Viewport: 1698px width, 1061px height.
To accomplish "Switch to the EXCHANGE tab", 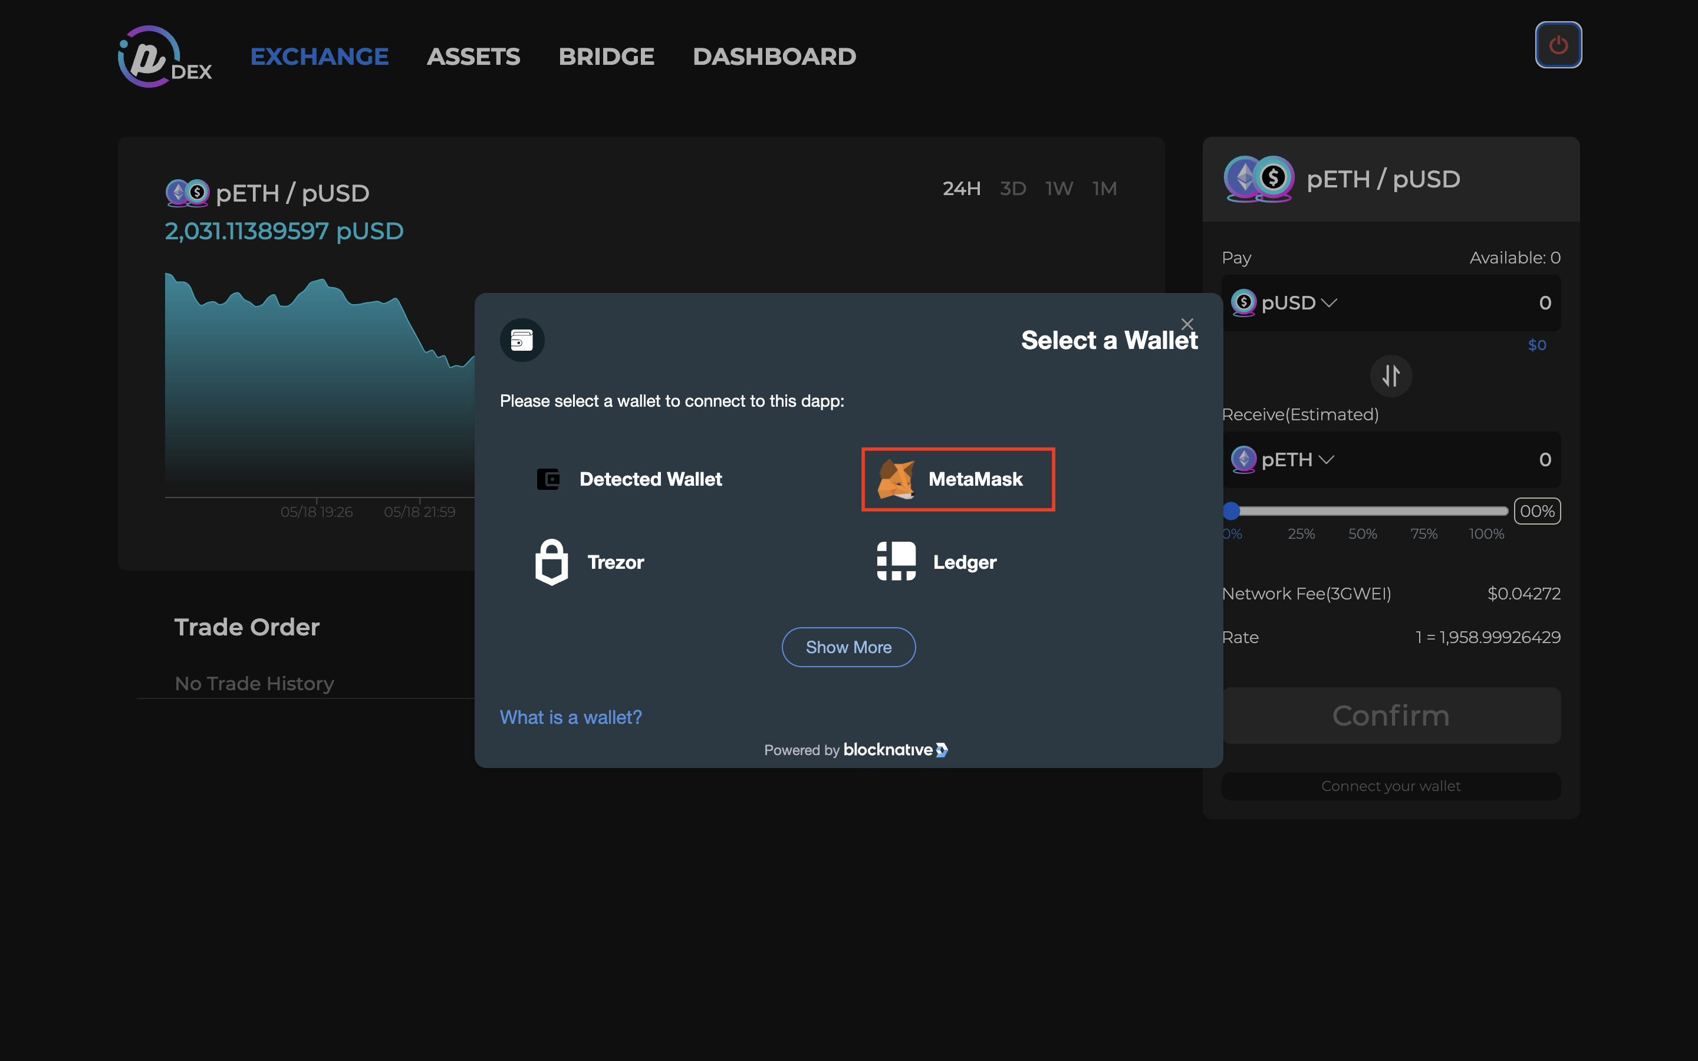I will click(319, 56).
